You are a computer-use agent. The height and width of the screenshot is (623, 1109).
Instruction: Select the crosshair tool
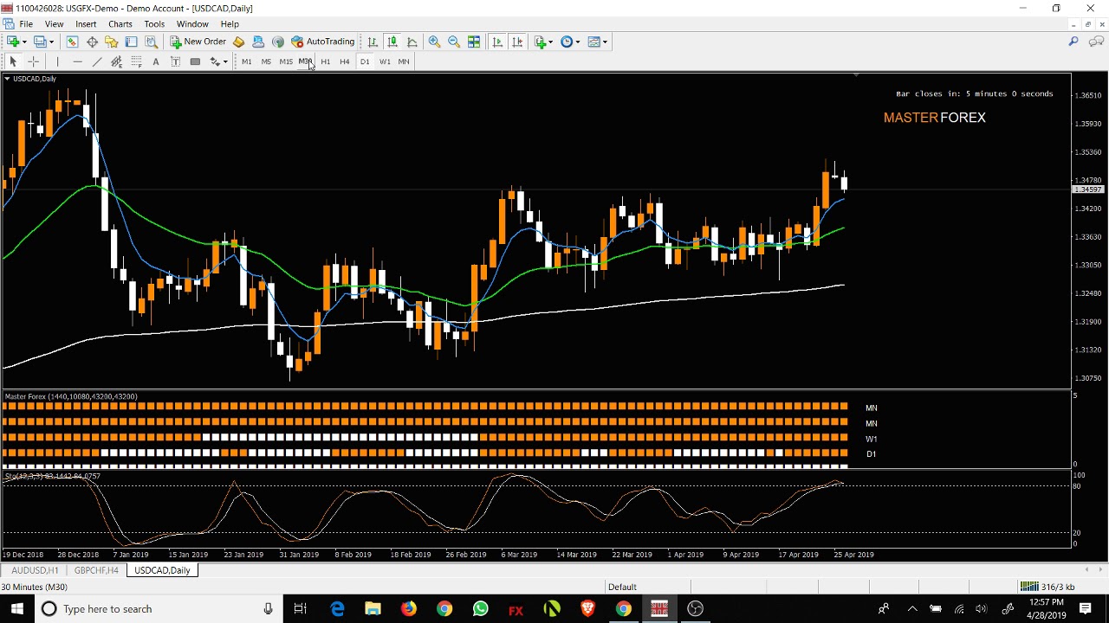[33, 61]
